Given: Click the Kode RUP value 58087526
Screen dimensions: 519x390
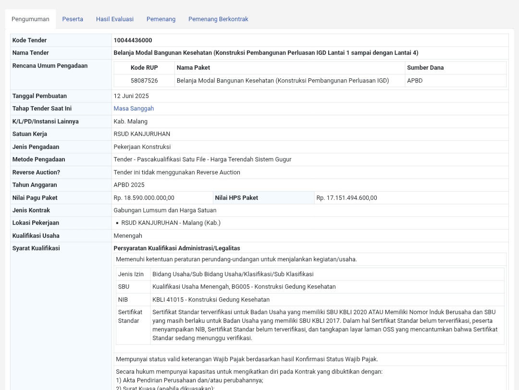Looking at the screenshot, I should click(x=144, y=81).
